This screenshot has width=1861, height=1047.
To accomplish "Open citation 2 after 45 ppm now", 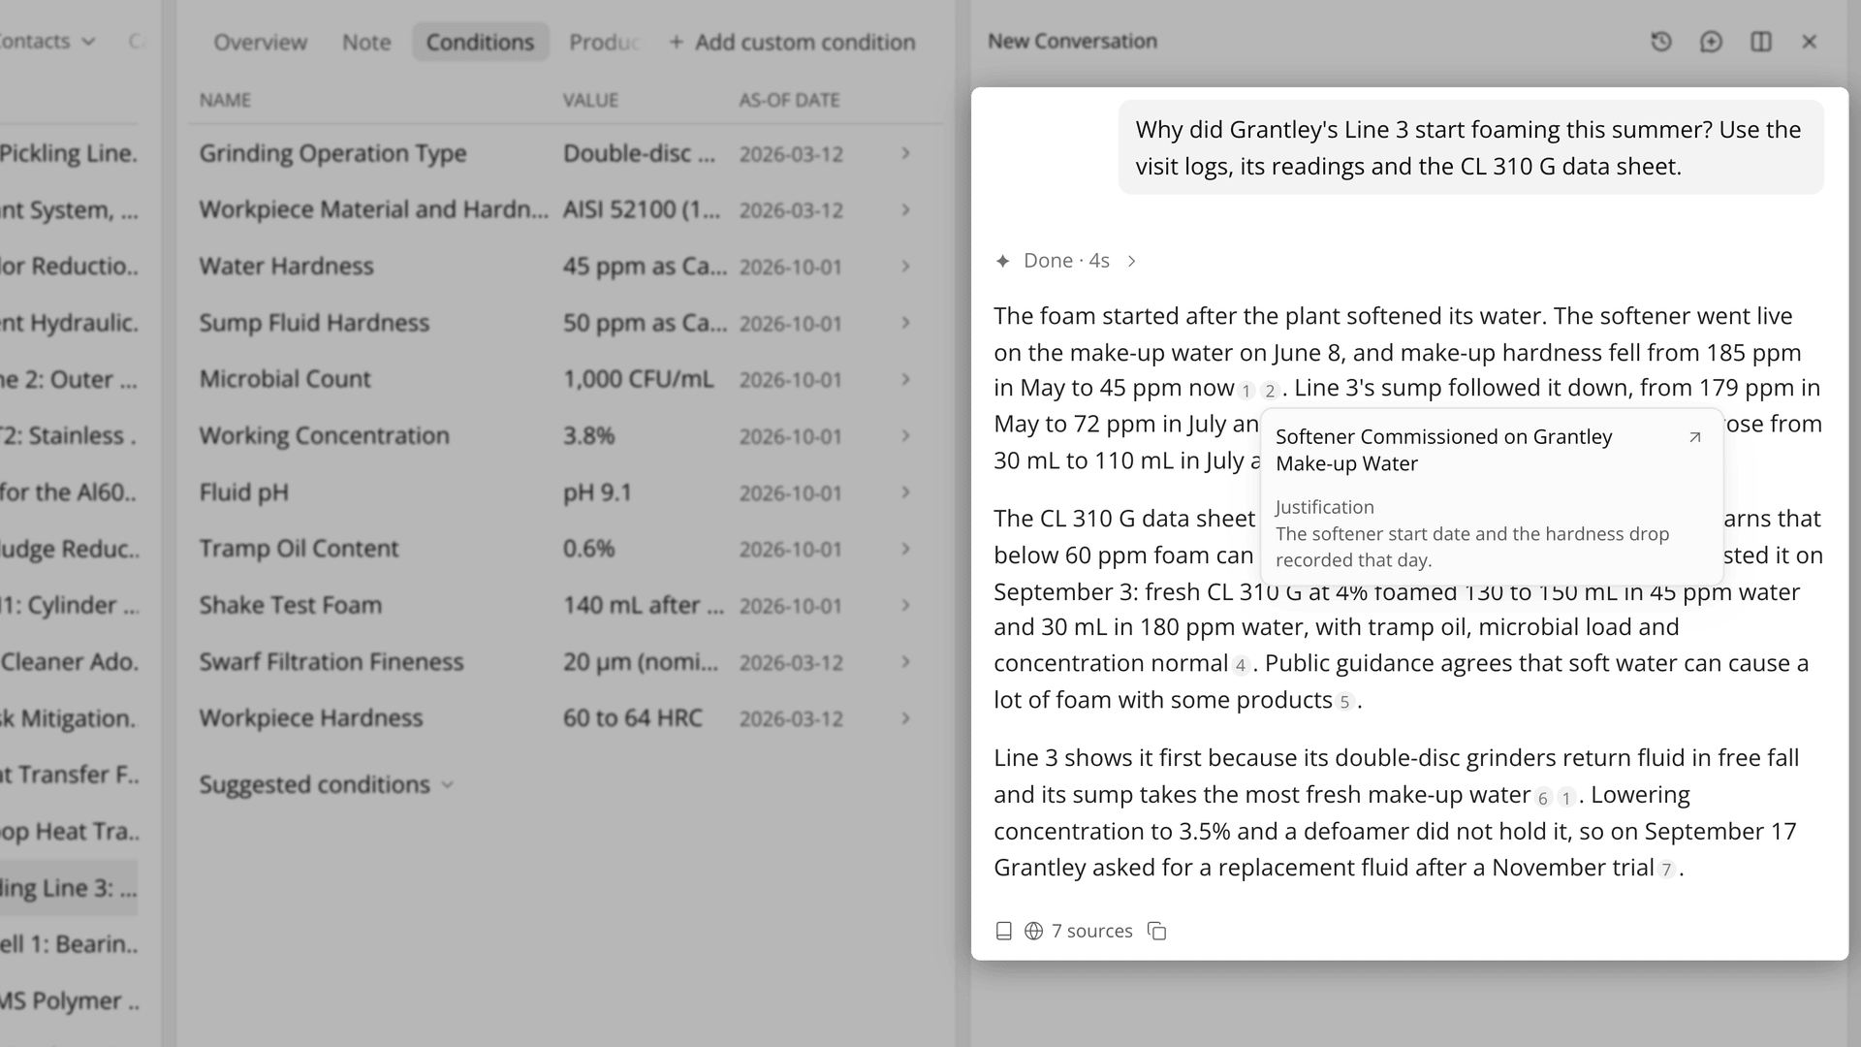I will (1270, 391).
